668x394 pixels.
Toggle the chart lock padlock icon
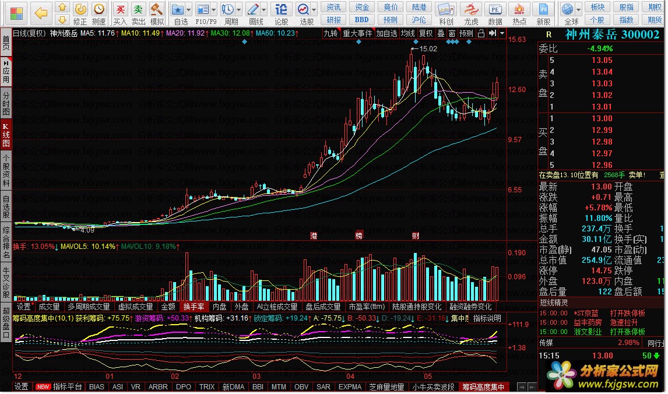coord(481,33)
